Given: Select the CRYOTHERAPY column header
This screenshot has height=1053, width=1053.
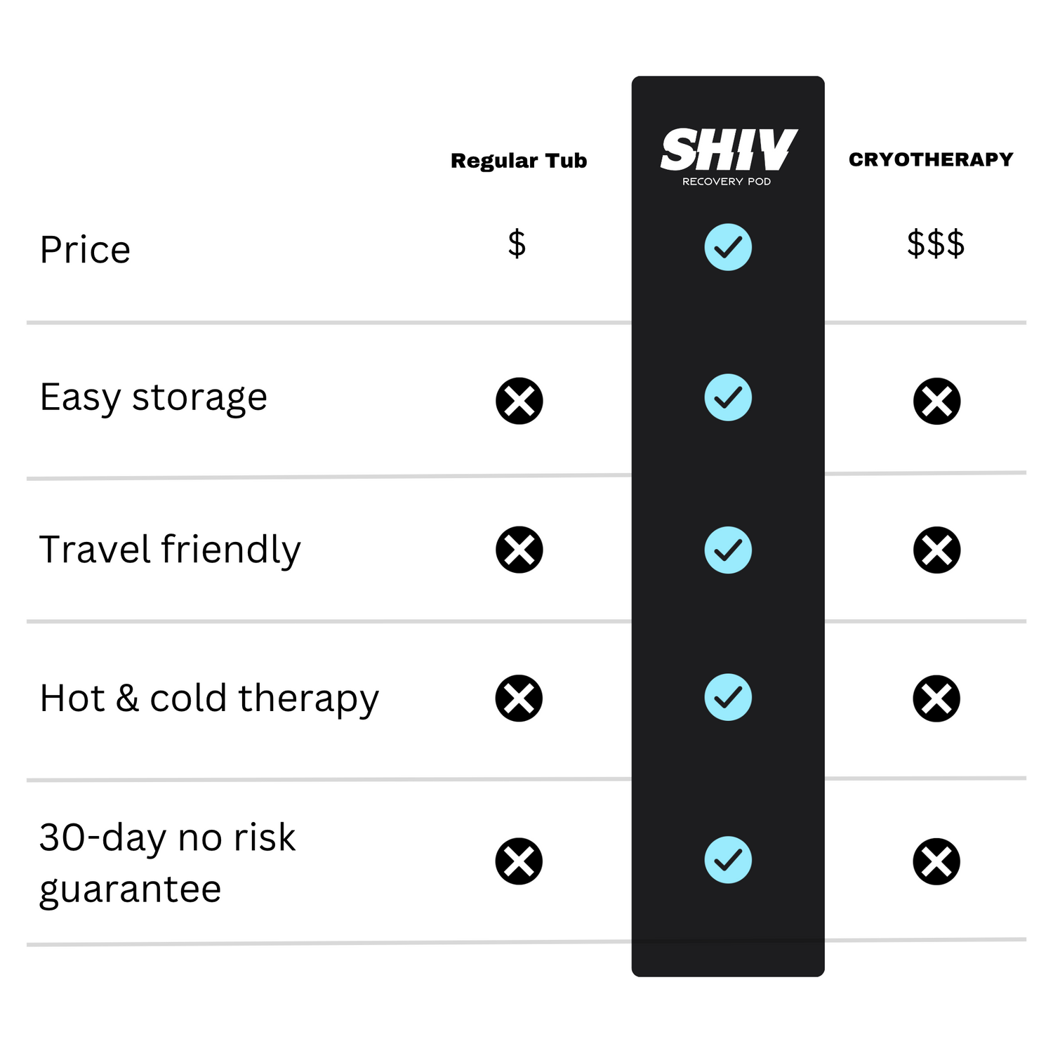Looking at the screenshot, I should click(x=931, y=159).
